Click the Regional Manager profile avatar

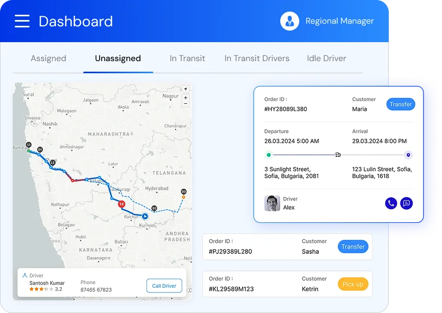click(289, 21)
